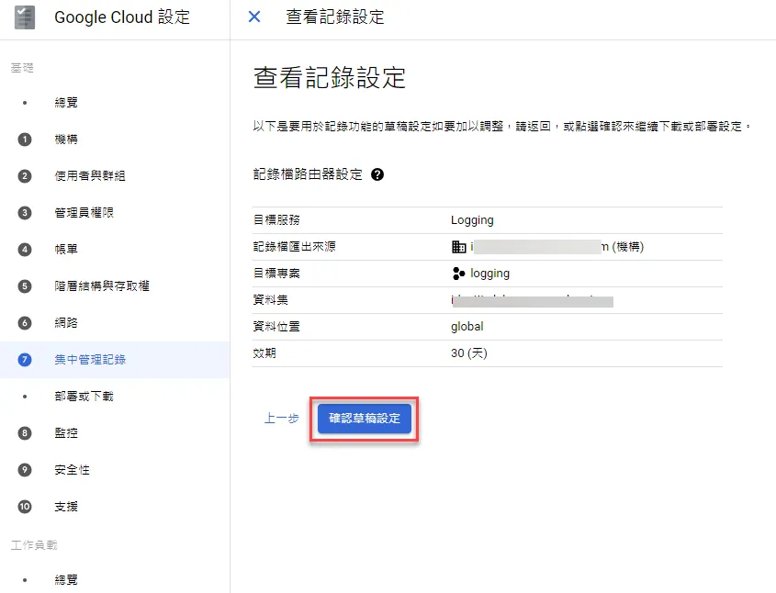Click the 確認草稿設定 button

365,419
